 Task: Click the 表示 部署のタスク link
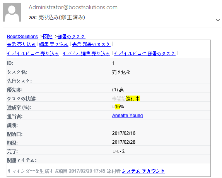tap(91, 44)
